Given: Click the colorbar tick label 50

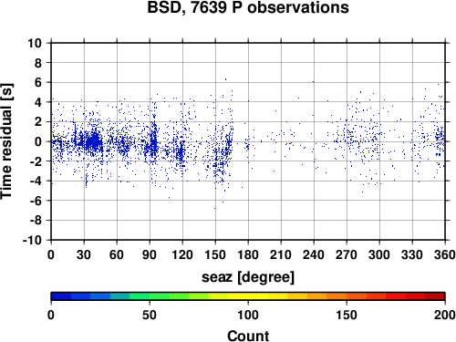Looking at the screenshot, I should pos(150,315).
